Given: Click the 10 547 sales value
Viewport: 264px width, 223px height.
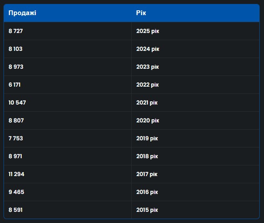Looking at the screenshot, I should (17, 103).
